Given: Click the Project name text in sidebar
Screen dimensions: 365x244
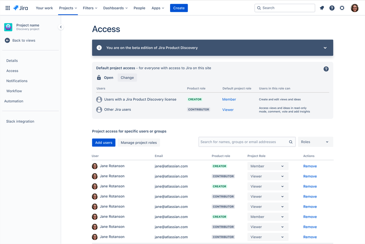Looking at the screenshot, I should 28,25.
